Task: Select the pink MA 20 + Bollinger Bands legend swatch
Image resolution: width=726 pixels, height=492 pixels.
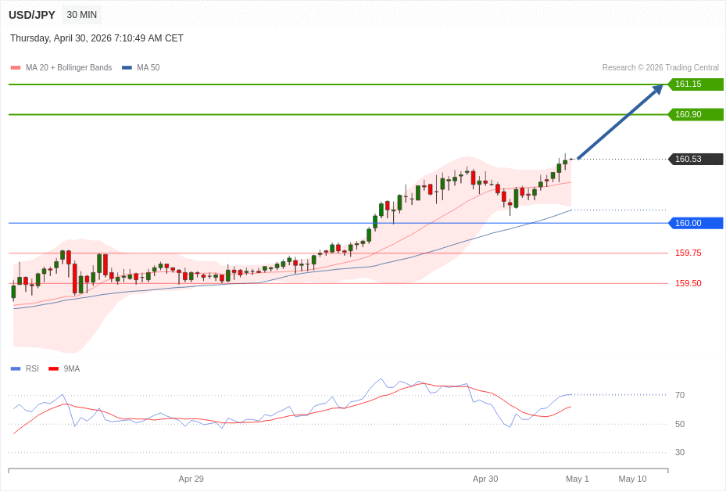Action: tap(13, 67)
